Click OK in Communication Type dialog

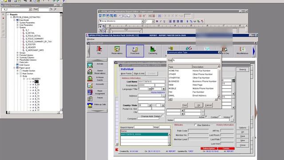tap(199, 105)
